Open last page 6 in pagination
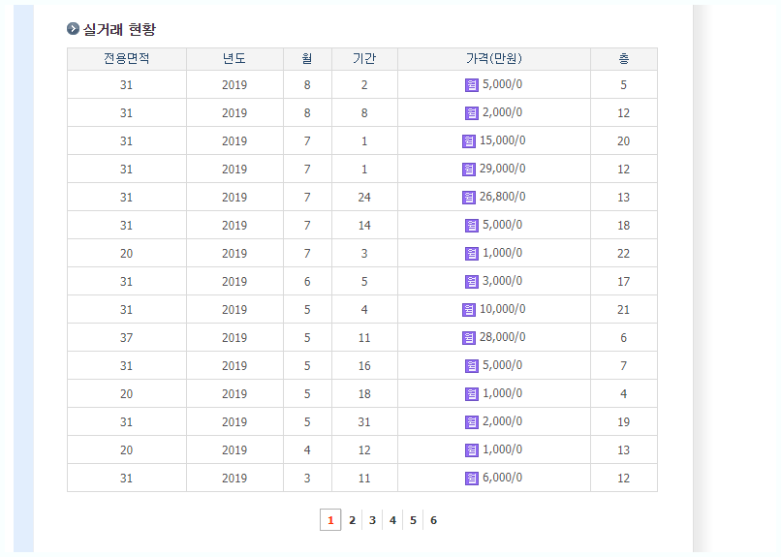The image size is (781, 557). tap(433, 520)
